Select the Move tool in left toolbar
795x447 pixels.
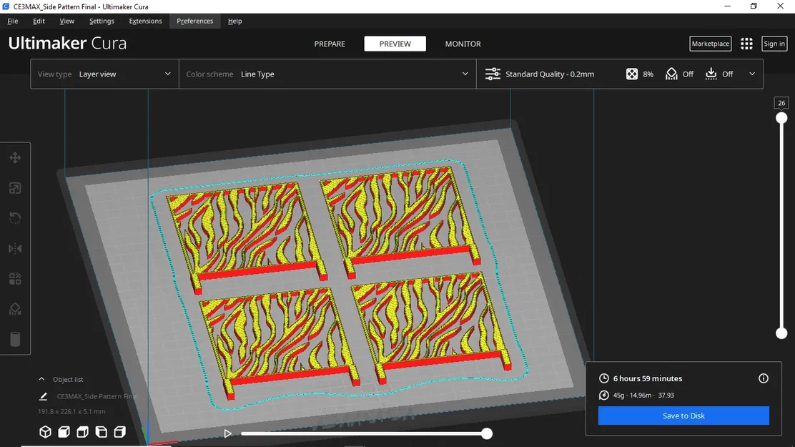pos(15,158)
